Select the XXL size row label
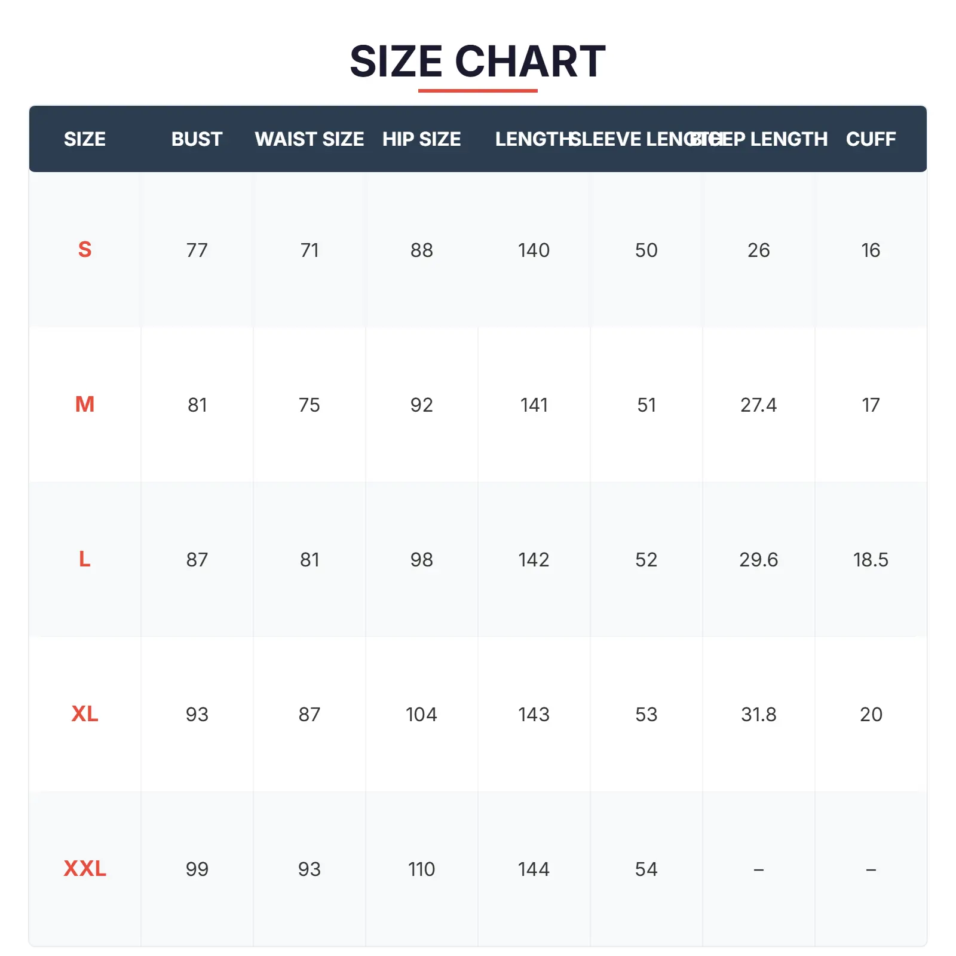The image size is (956, 956). [85, 869]
